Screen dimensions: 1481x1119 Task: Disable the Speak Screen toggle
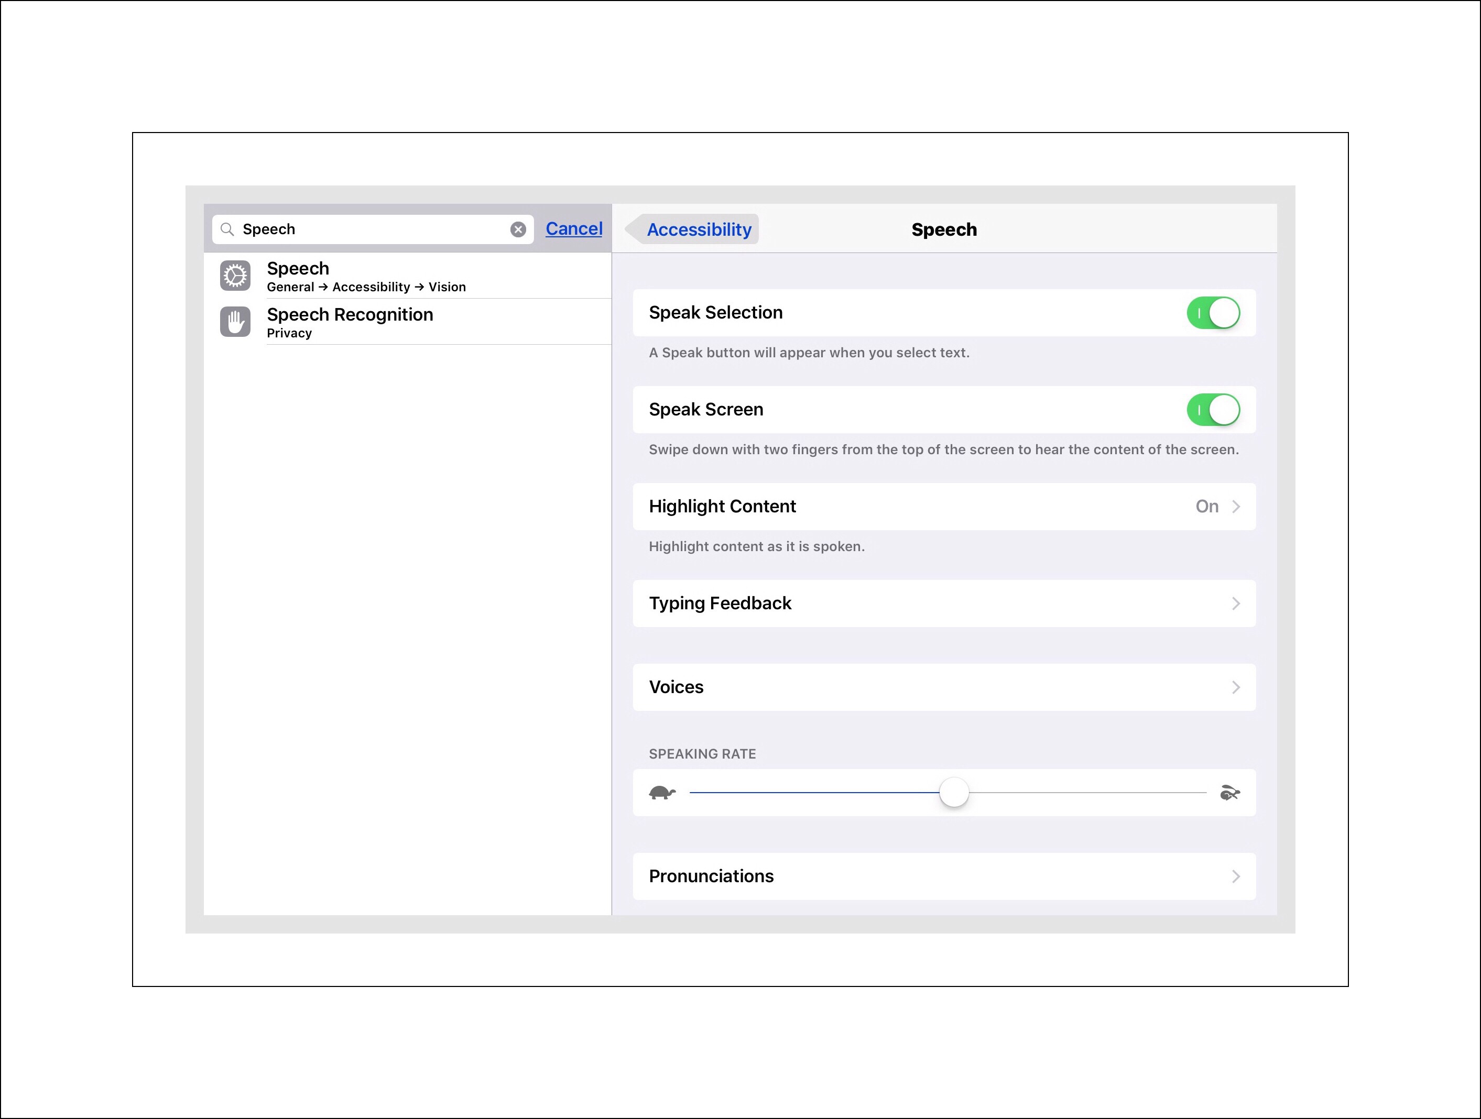tap(1213, 410)
